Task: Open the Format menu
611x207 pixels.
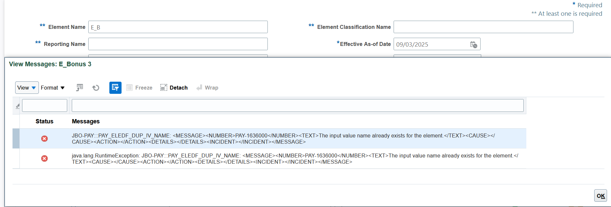Action: click(x=53, y=88)
